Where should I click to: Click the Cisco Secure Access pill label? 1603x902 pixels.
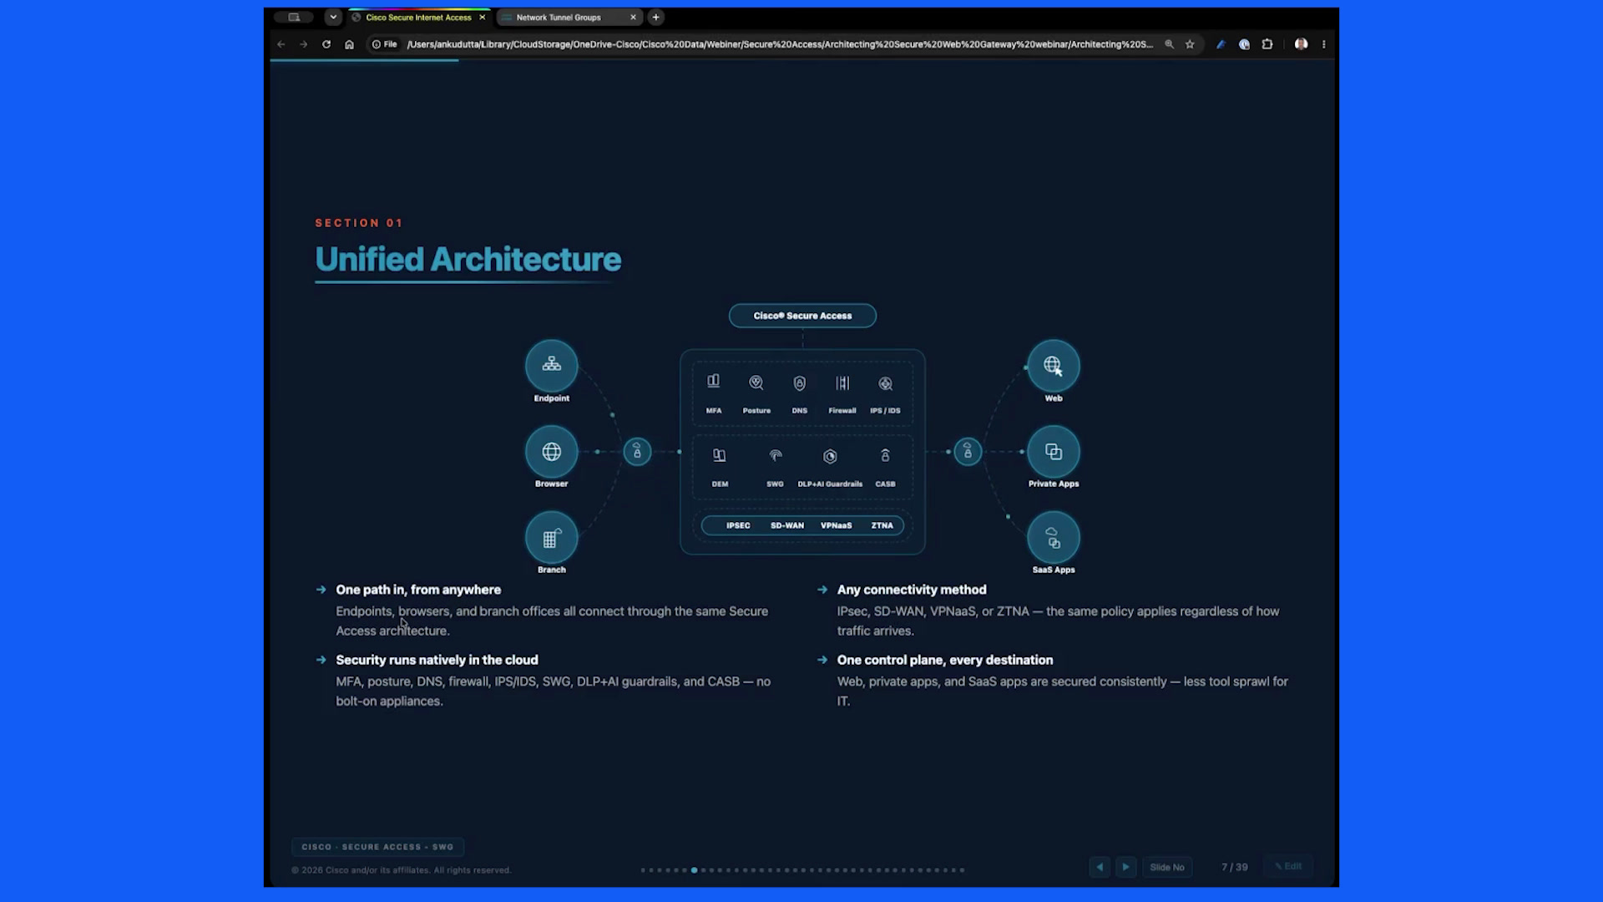(x=802, y=316)
